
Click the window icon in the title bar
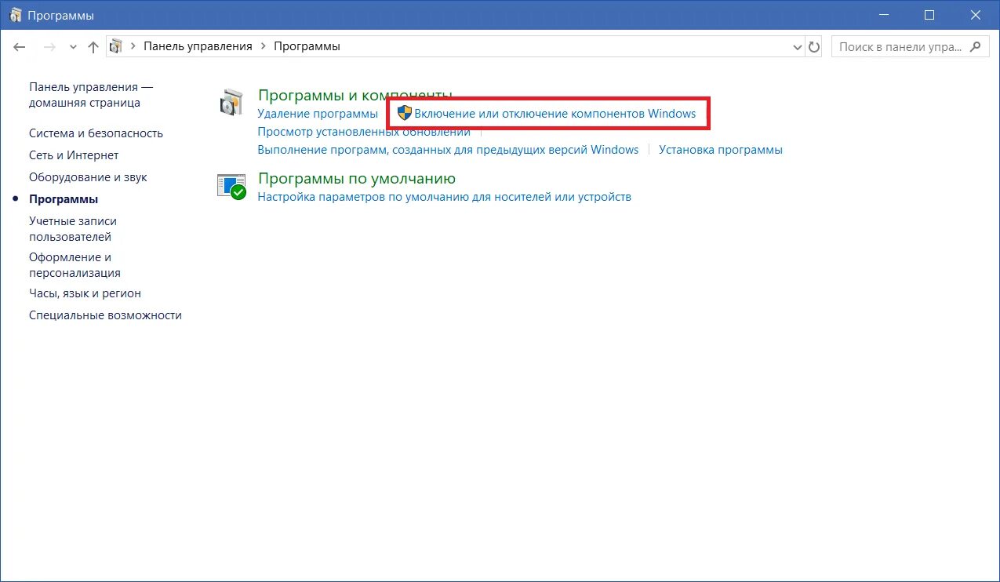pos(15,15)
